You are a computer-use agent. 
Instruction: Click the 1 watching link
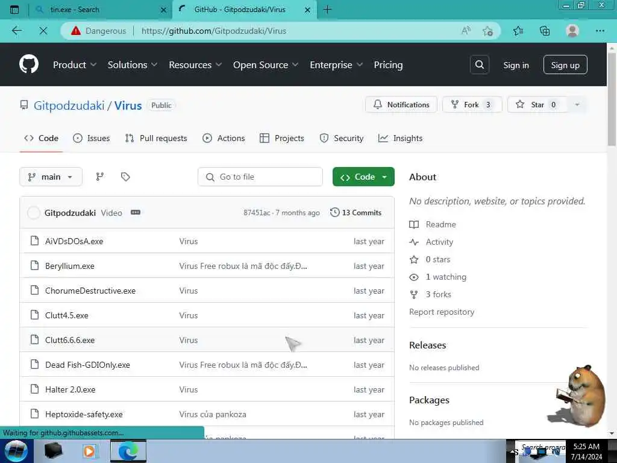[x=446, y=277]
